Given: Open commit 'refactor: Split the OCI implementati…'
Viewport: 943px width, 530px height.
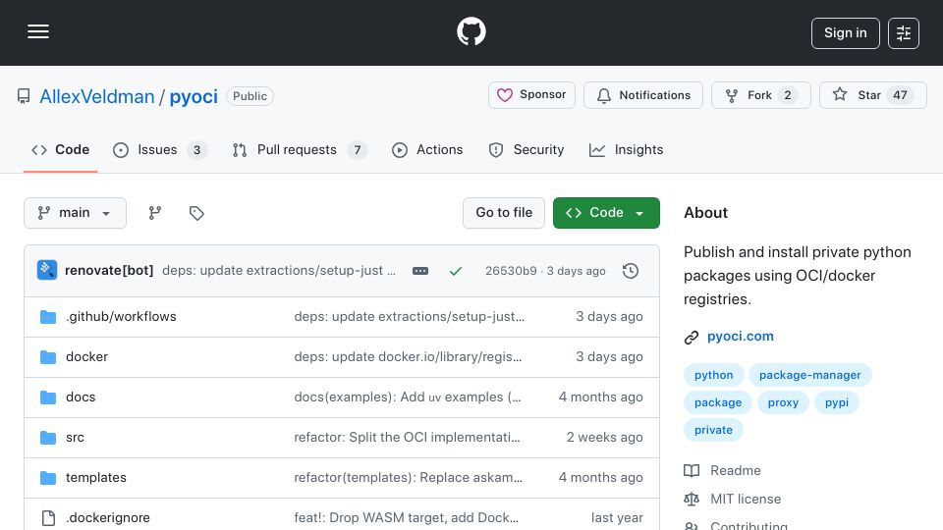Looking at the screenshot, I should [x=407, y=438].
